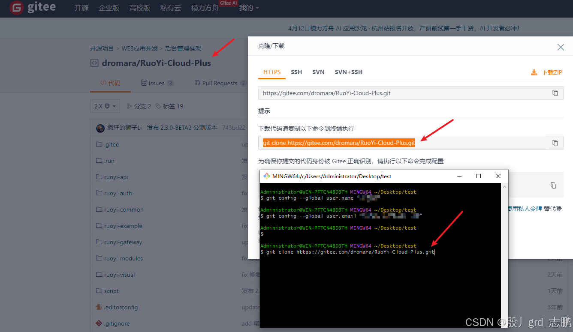Switch to the 代码 tab
Image resolution: width=573 pixels, height=332 pixels.
[x=110, y=83]
